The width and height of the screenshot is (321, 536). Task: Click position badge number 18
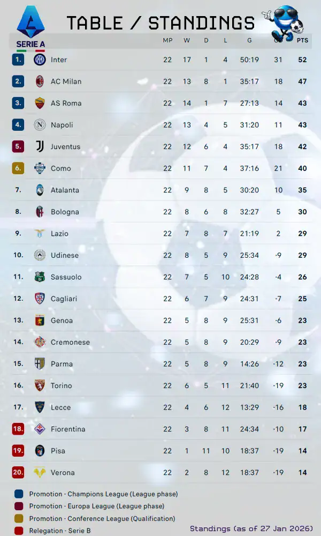click(18, 429)
